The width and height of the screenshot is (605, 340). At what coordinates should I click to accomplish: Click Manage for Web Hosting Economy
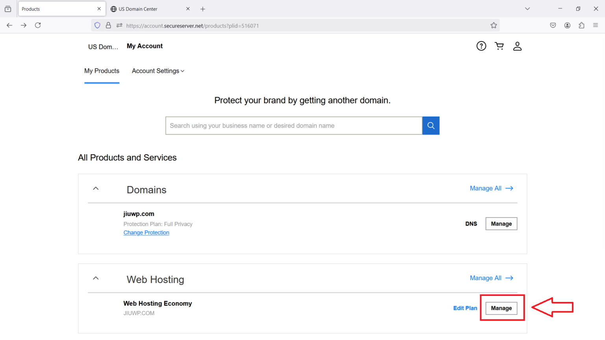501,308
